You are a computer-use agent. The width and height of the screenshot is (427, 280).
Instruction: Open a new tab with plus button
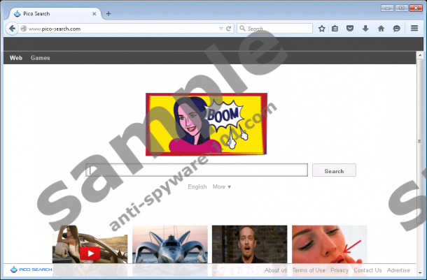coord(108,13)
